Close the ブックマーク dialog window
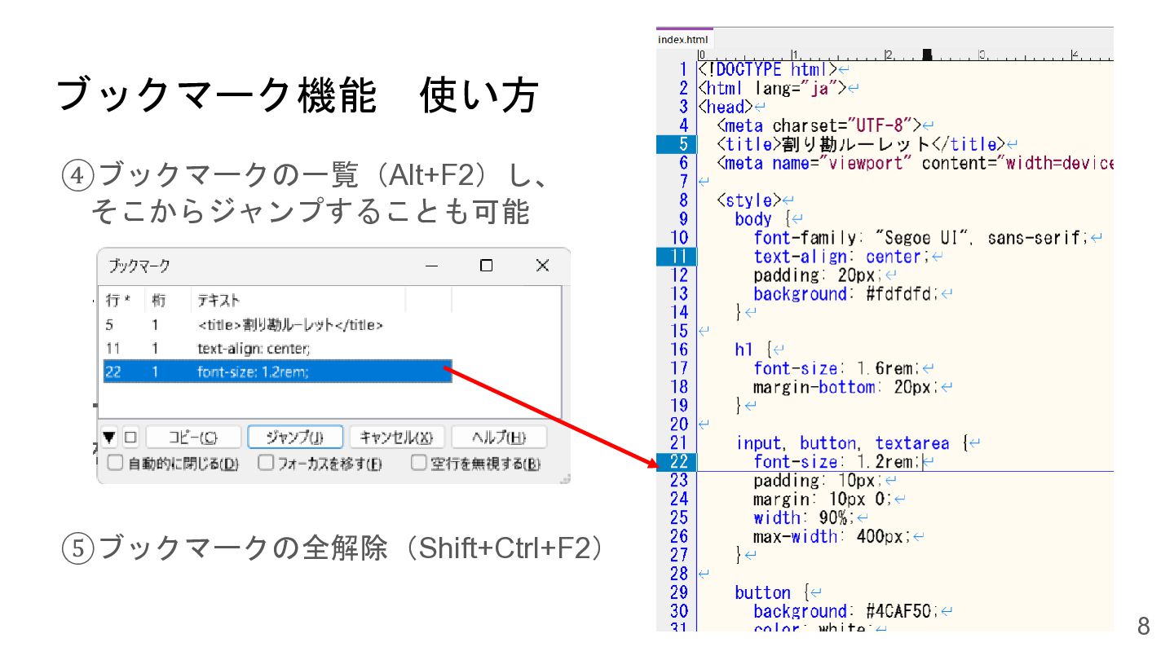 542,266
